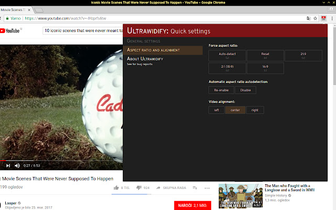The height and width of the screenshot is (210, 336).
Task: Open the Looper channel link
Action: (10, 203)
